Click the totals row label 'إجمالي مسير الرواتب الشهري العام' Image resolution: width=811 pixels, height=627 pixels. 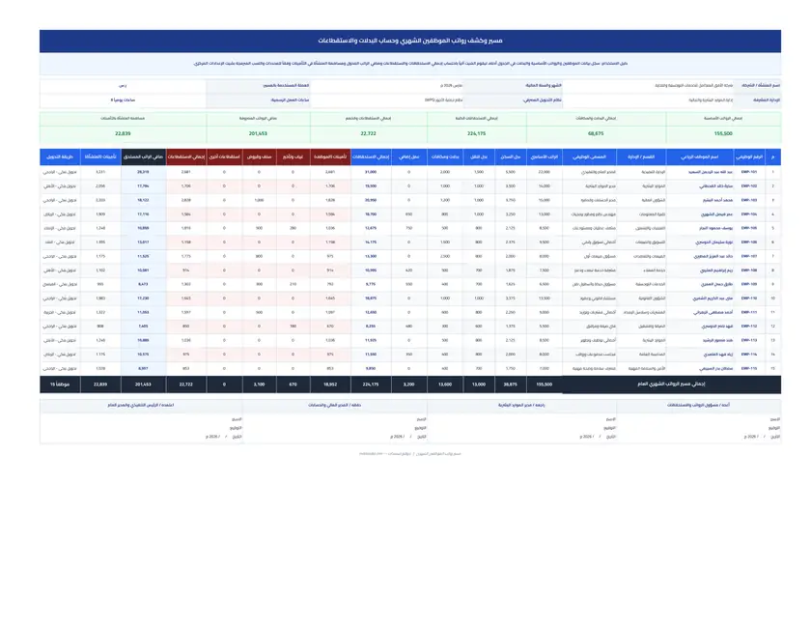click(x=671, y=385)
